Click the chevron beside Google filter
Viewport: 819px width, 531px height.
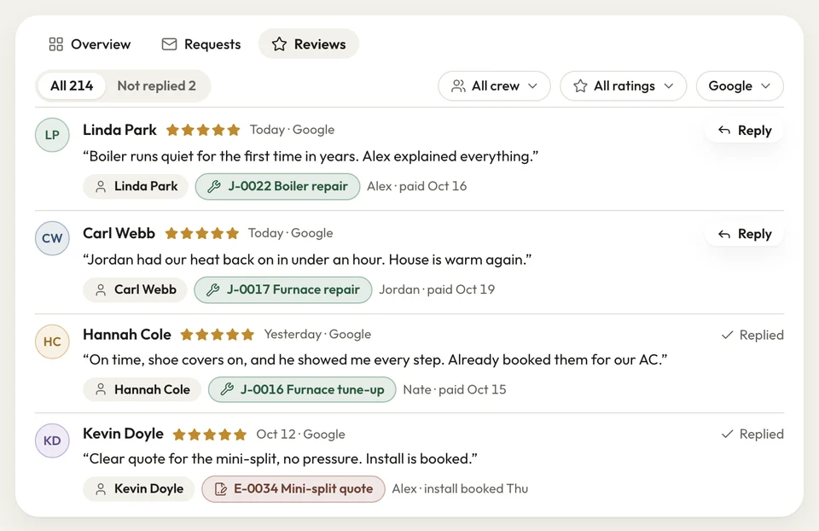point(766,85)
